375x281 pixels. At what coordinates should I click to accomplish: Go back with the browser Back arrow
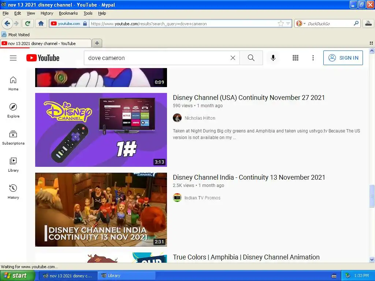click(7, 23)
